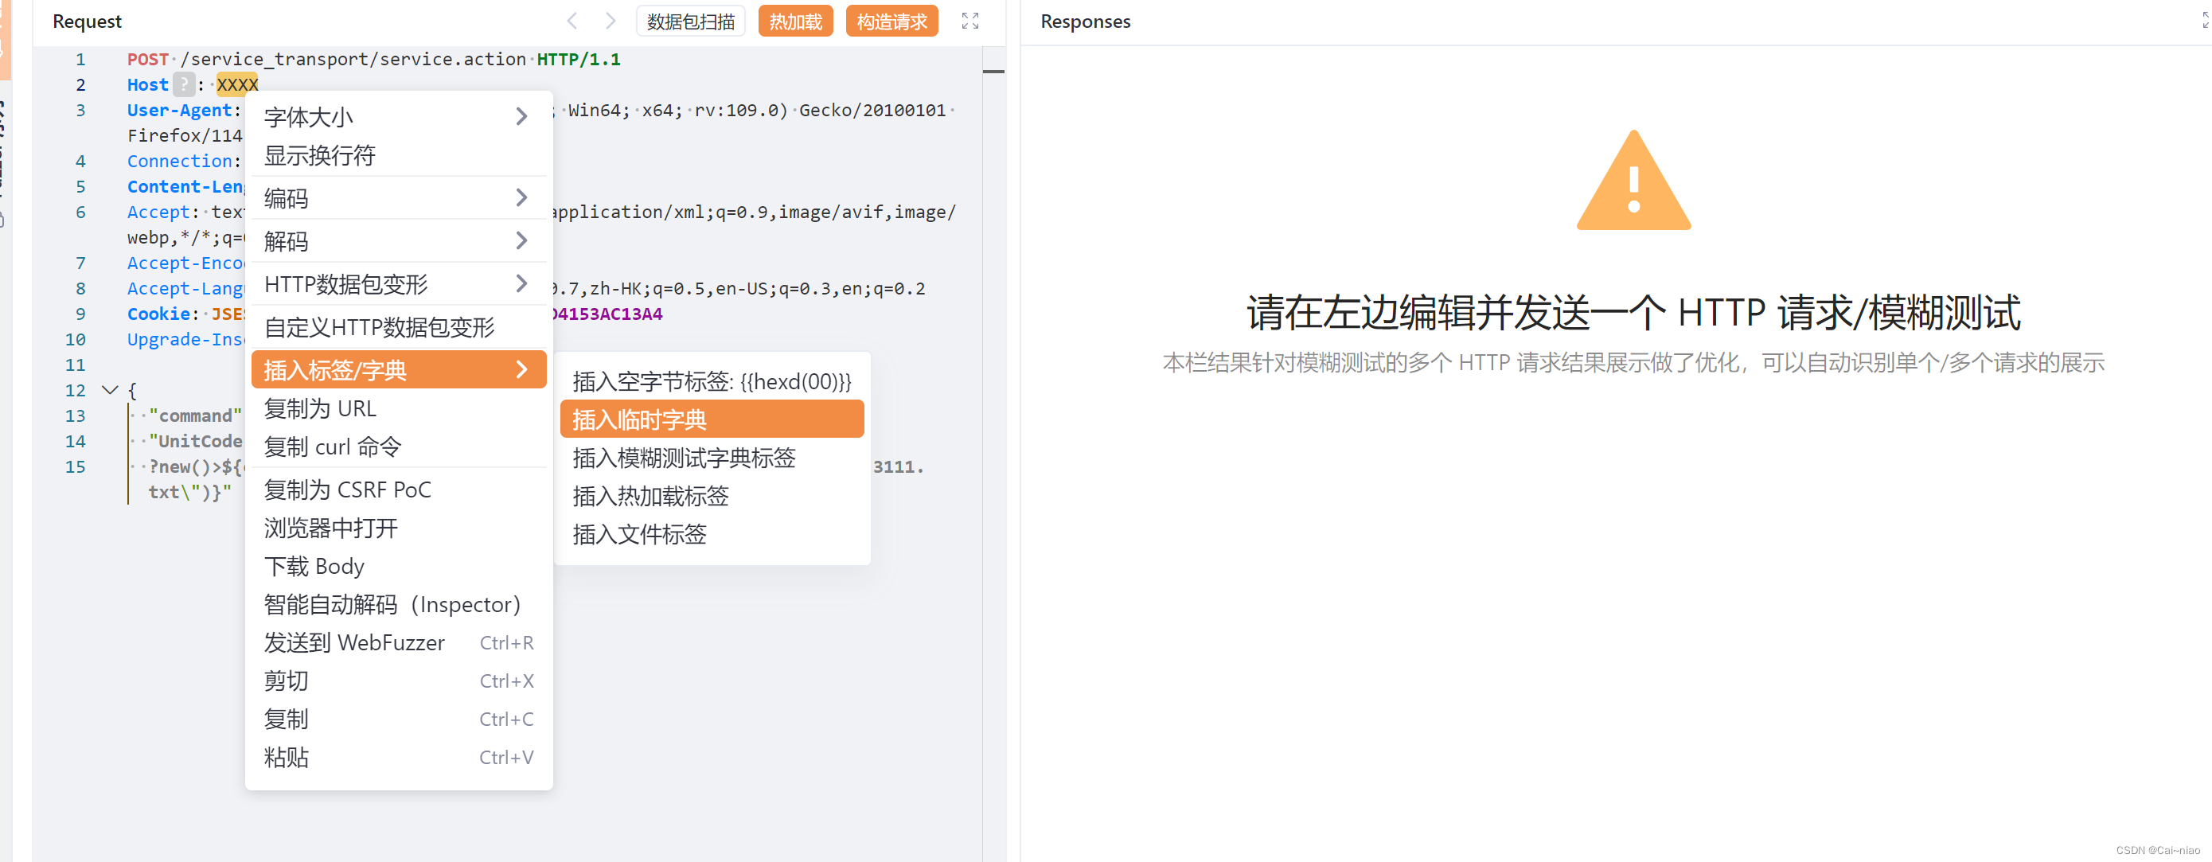Click the orange warning triangle icon
The height and width of the screenshot is (862, 2212).
tap(1633, 181)
